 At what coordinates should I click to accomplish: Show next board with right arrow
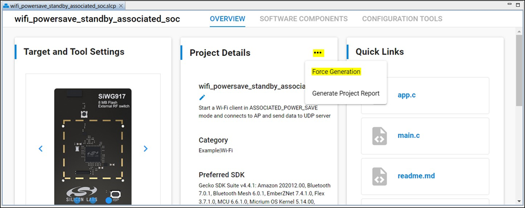coord(146,148)
